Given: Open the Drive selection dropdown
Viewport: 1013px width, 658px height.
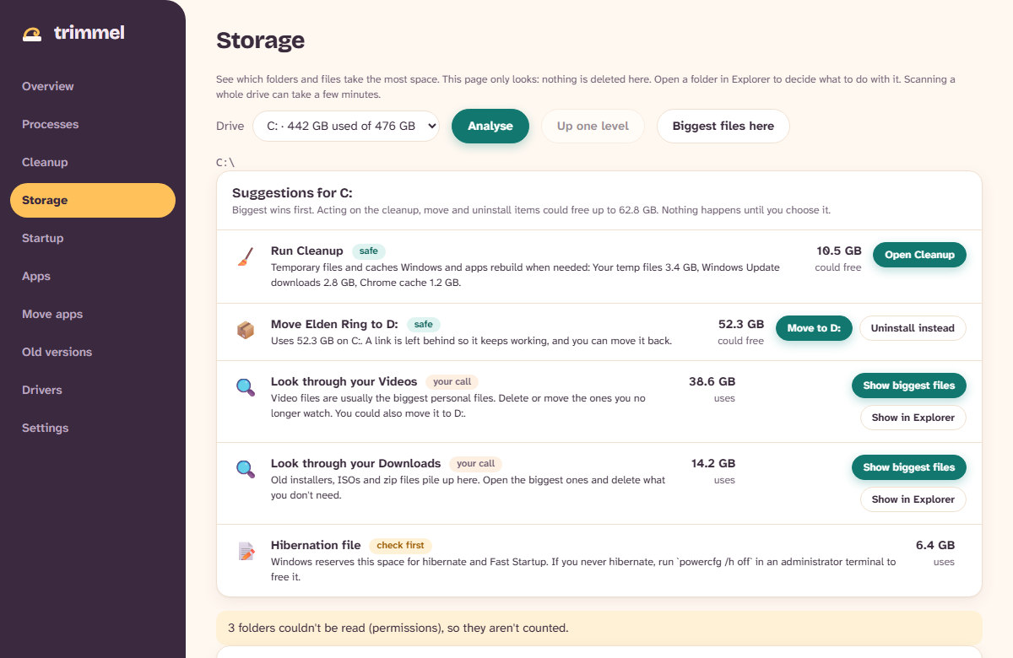Looking at the screenshot, I should 346,126.
